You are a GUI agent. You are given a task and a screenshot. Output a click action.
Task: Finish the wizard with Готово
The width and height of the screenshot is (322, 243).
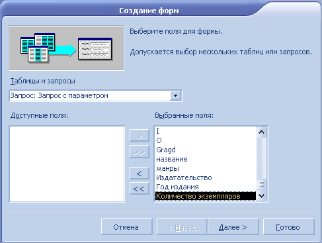coord(288,227)
